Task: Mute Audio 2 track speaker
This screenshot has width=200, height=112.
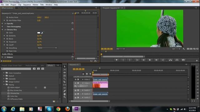Action: [x=76, y=94]
